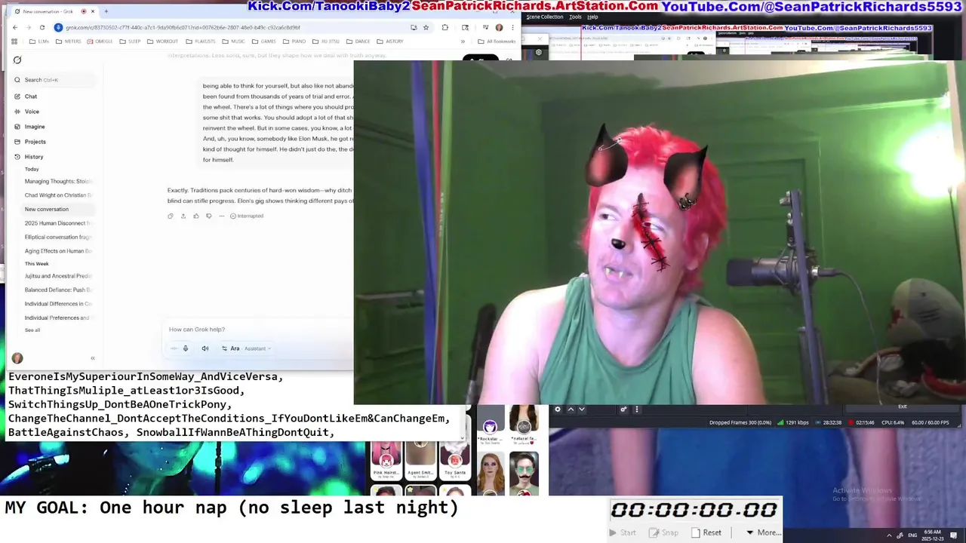Open the OBS source properties gear icon

tap(558, 410)
